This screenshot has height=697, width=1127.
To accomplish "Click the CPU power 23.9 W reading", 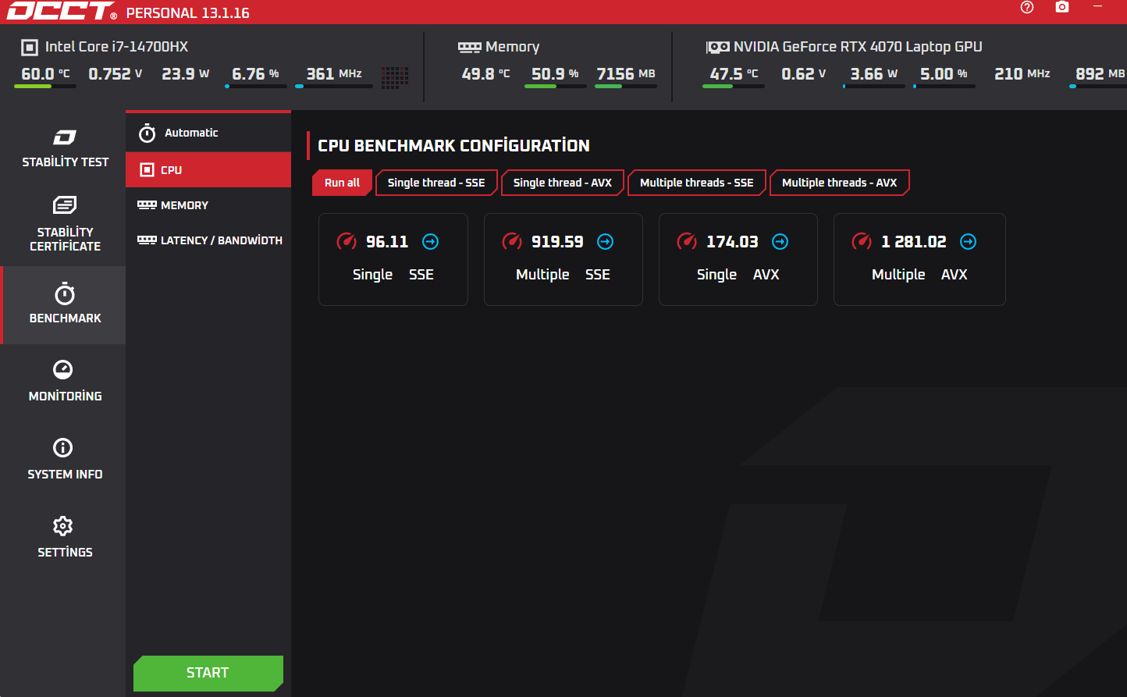I will 186,74.
